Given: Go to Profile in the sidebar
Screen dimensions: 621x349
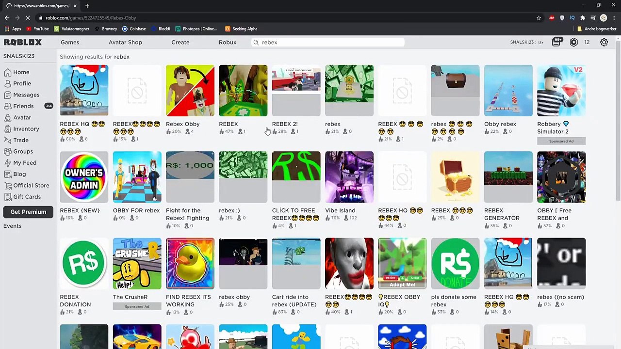Looking at the screenshot, I should 17,83.
